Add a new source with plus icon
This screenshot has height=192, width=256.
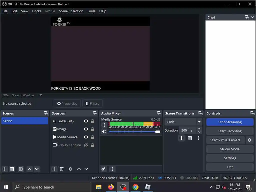click(54, 169)
